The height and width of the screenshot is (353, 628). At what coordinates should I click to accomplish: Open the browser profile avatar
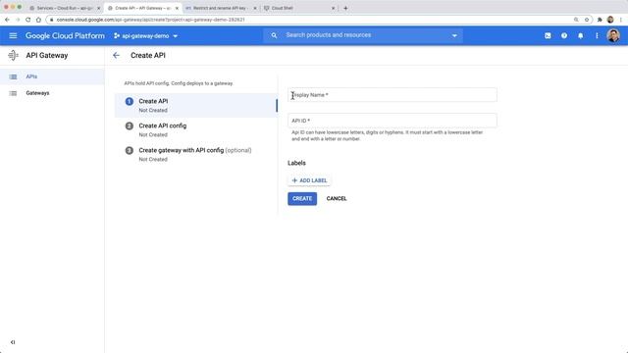610,20
